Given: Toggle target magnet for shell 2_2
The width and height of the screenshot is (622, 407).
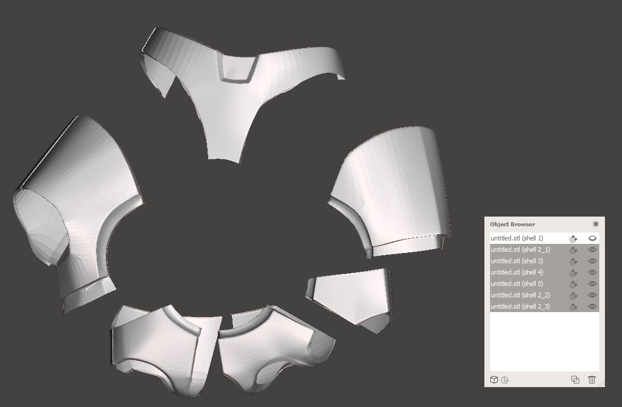Looking at the screenshot, I should tap(573, 296).
